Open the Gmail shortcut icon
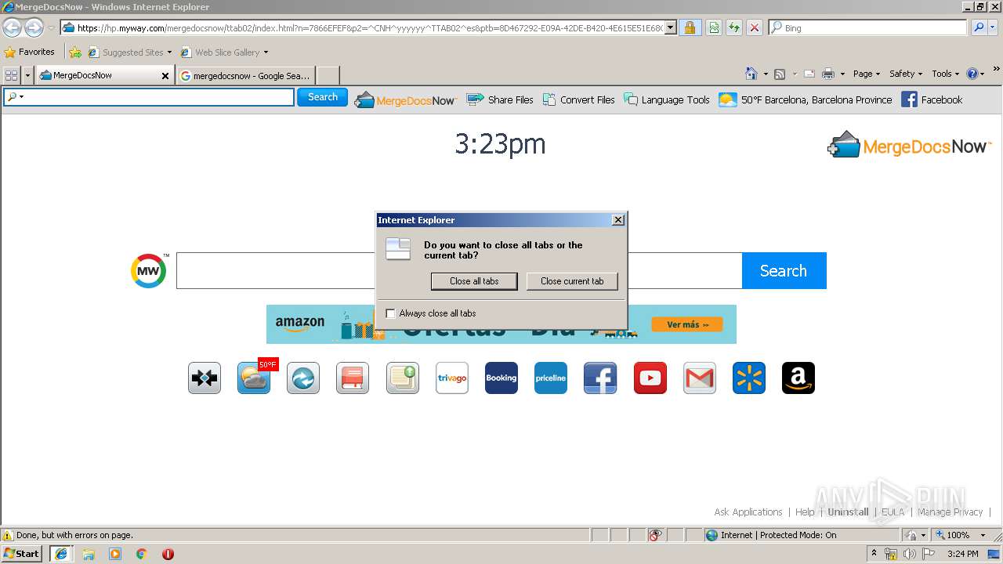The image size is (1003, 564). [x=700, y=378]
